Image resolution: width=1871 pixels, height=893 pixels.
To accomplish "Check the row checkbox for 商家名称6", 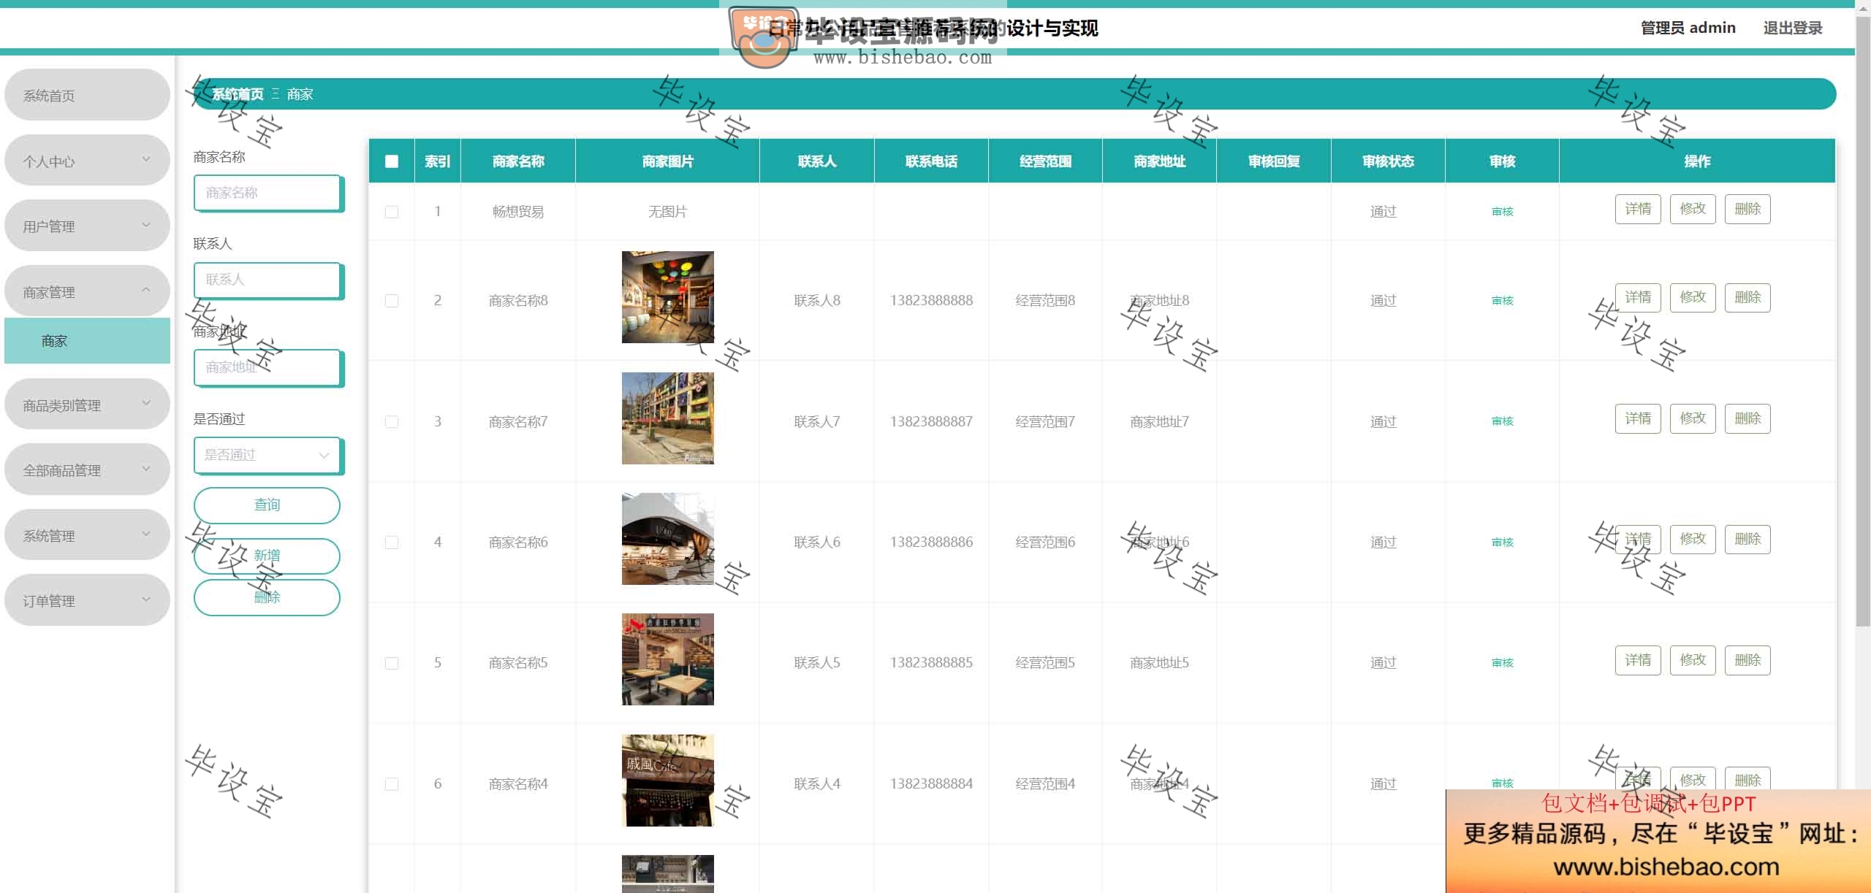I will coord(392,543).
